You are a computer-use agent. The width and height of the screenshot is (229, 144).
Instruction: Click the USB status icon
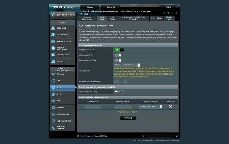click(x=172, y=13)
